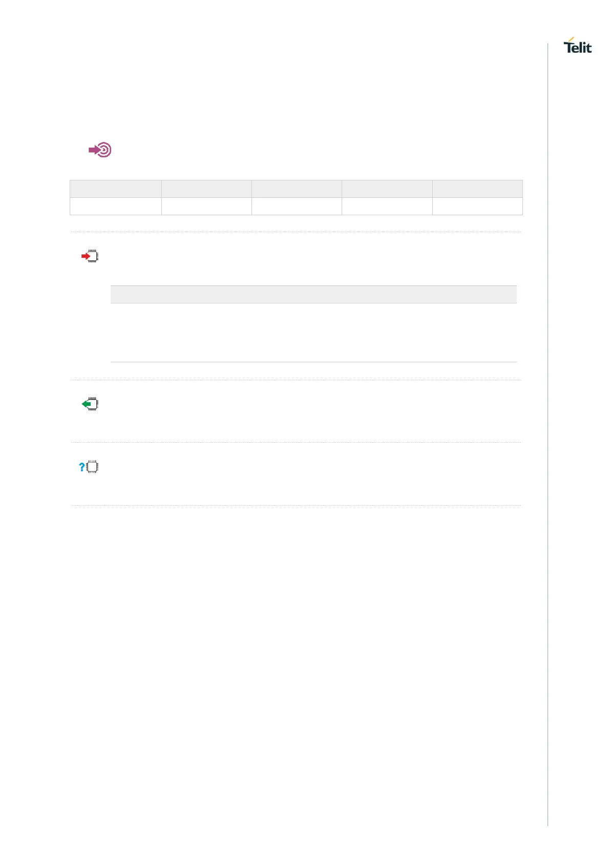Click the first white cell in the table's second row
This screenshot has height=863, width=610.
click(x=116, y=206)
